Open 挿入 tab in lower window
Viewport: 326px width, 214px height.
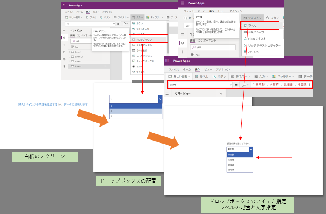(x=197, y=69)
